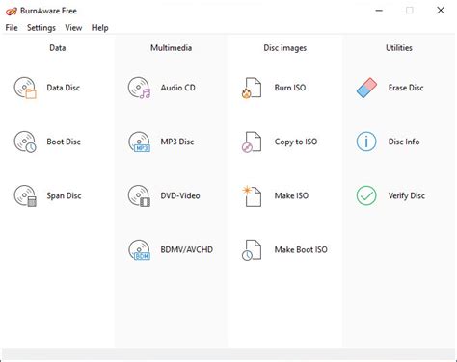Click the Span Disc label
The width and height of the screenshot is (457, 362).
(64, 195)
